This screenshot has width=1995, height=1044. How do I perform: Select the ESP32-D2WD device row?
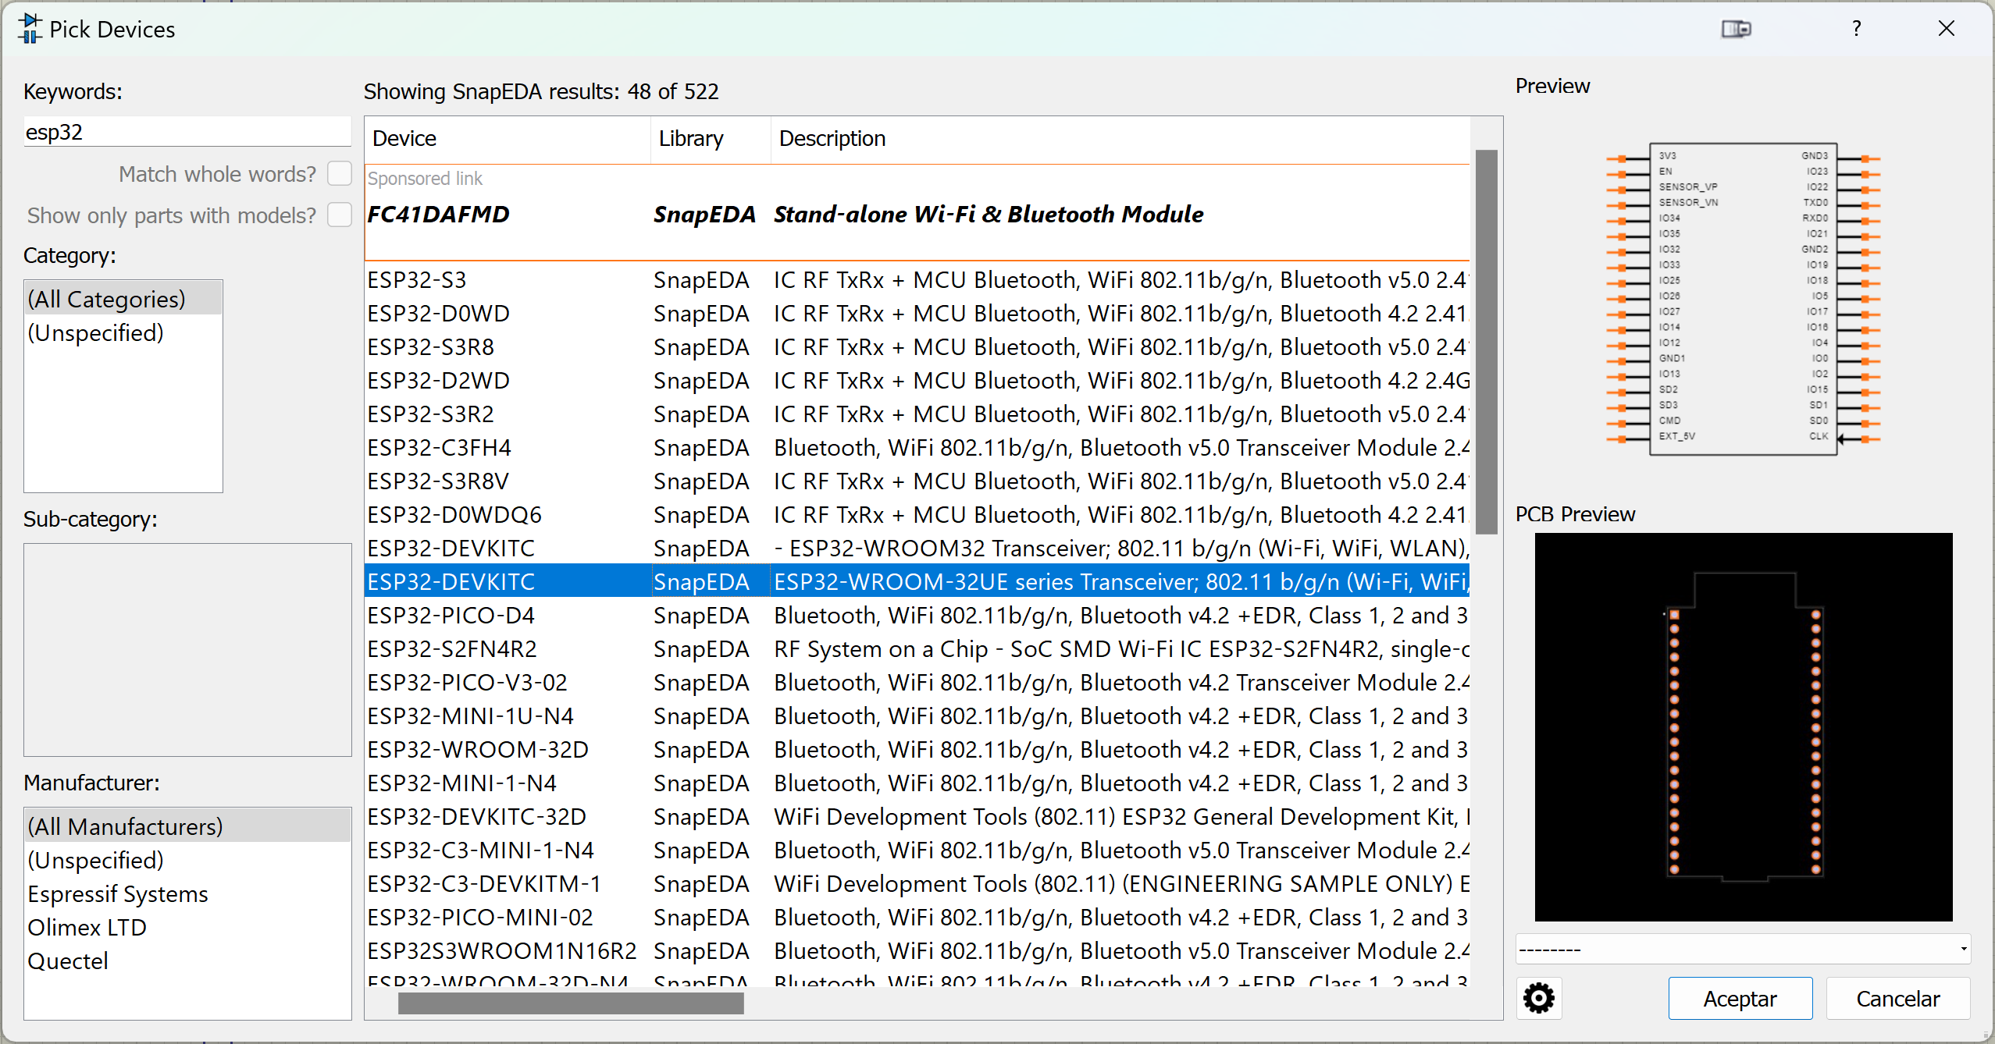tap(917, 380)
